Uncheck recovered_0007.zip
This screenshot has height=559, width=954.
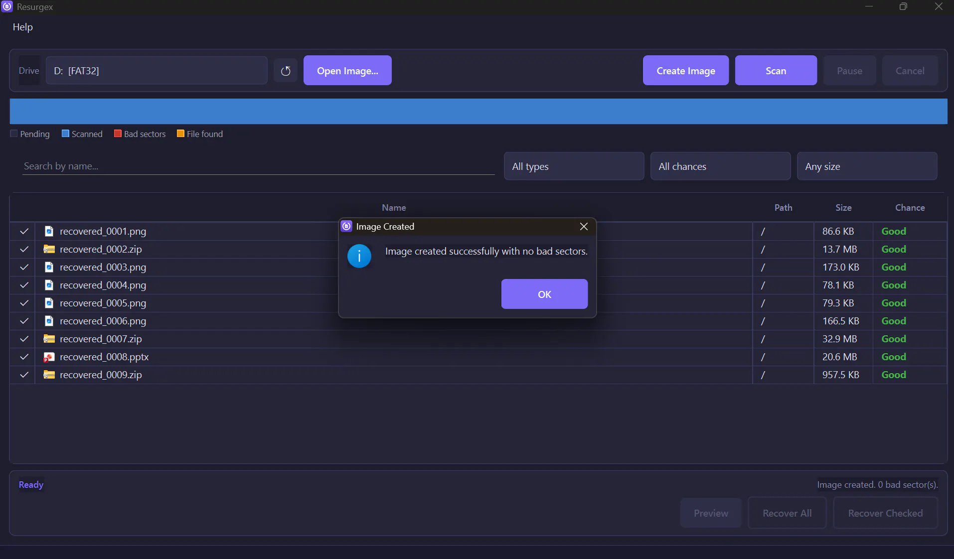(x=24, y=339)
